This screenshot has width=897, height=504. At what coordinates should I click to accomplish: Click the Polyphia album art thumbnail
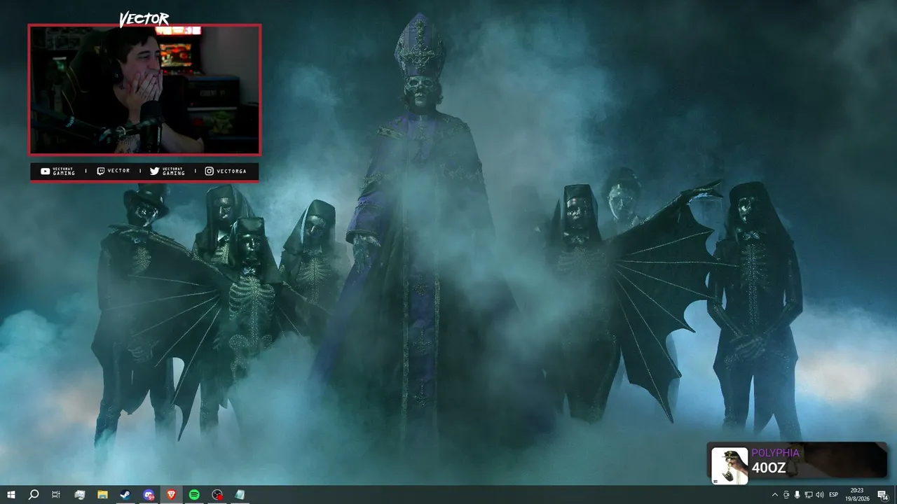(x=730, y=465)
